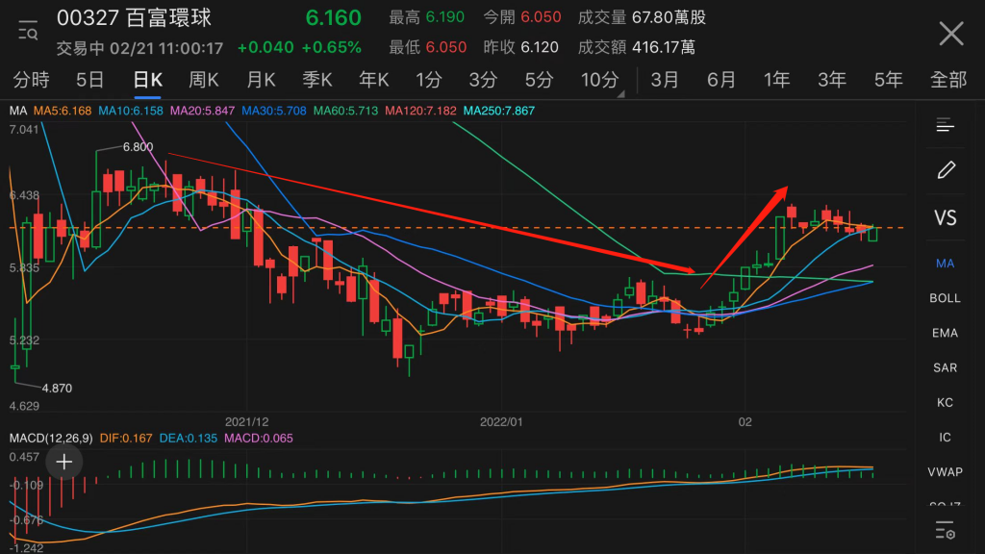Open the chart layout lines icon
The height and width of the screenshot is (554, 985).
click(945, 126)
